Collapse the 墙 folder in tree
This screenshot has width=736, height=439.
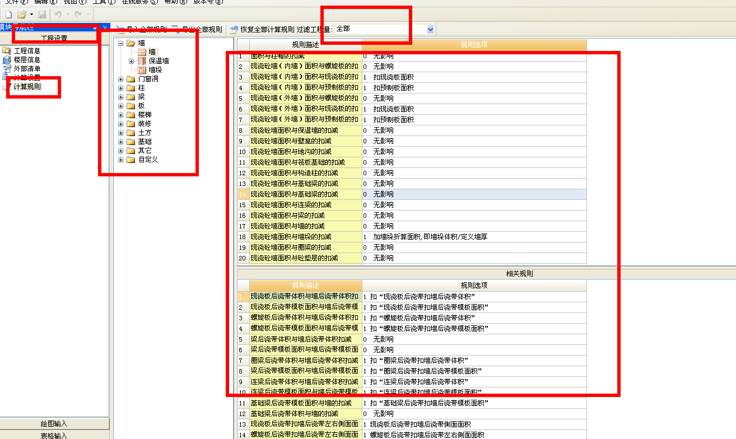pos(121,43)
